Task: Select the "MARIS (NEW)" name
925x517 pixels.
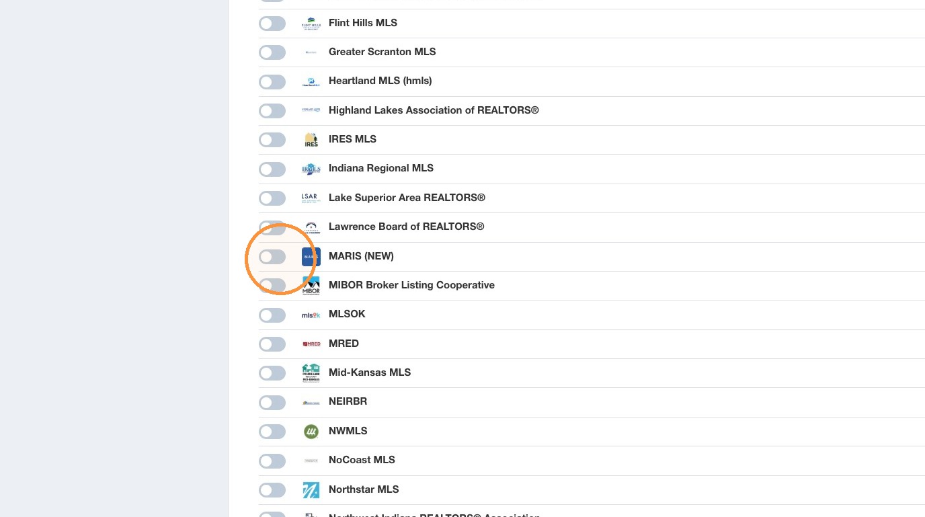Action: click(x=361, y=256)
